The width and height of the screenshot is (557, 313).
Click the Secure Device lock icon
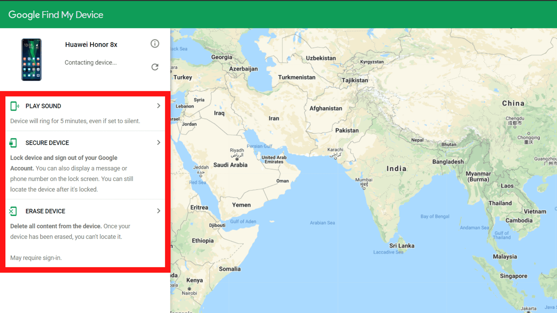click(13, 143)
